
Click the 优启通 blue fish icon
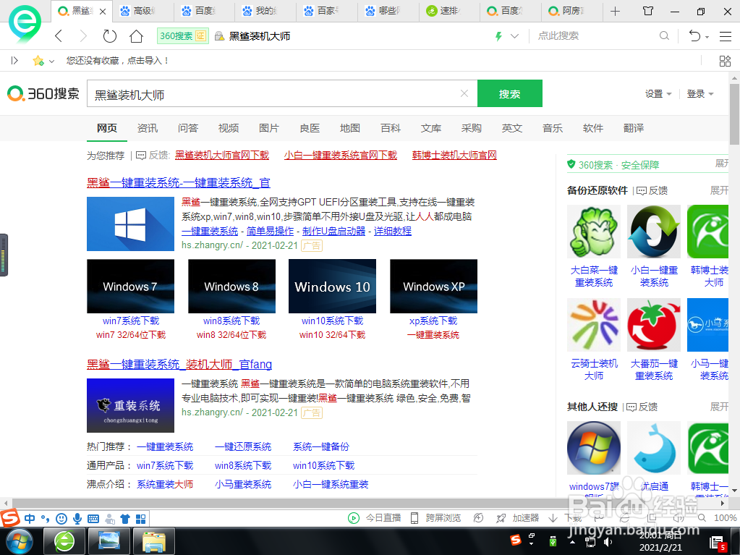tap(654, 448)
